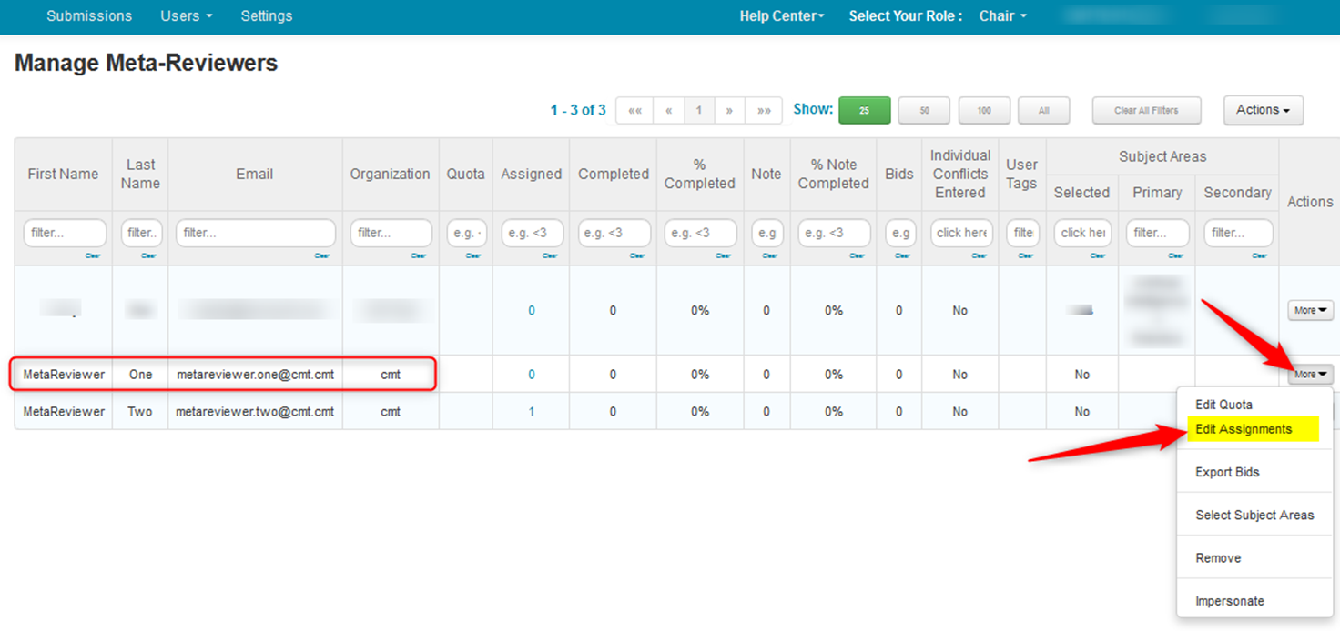Sort by First Name column header

pos(63,174)
